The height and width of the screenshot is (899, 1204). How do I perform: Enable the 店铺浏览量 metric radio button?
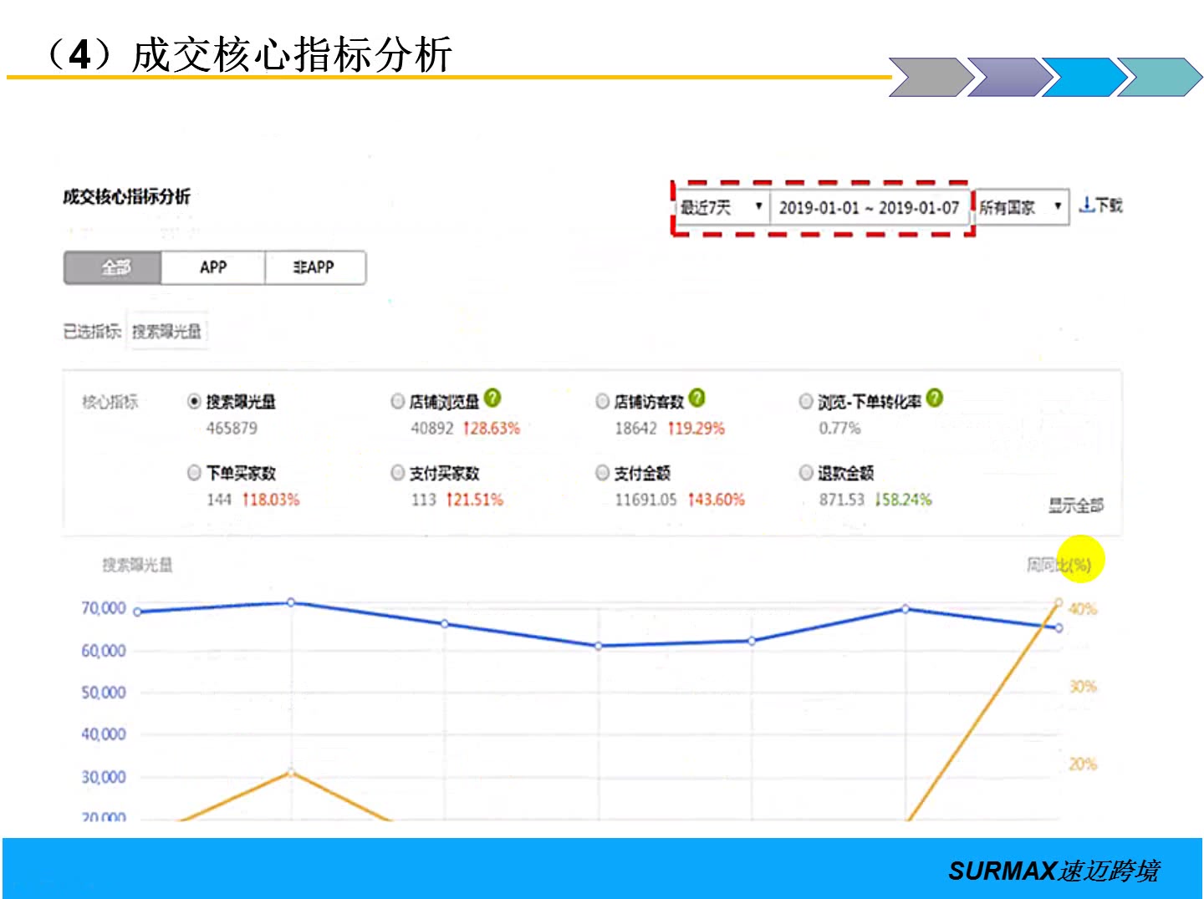tap(397, 401)
